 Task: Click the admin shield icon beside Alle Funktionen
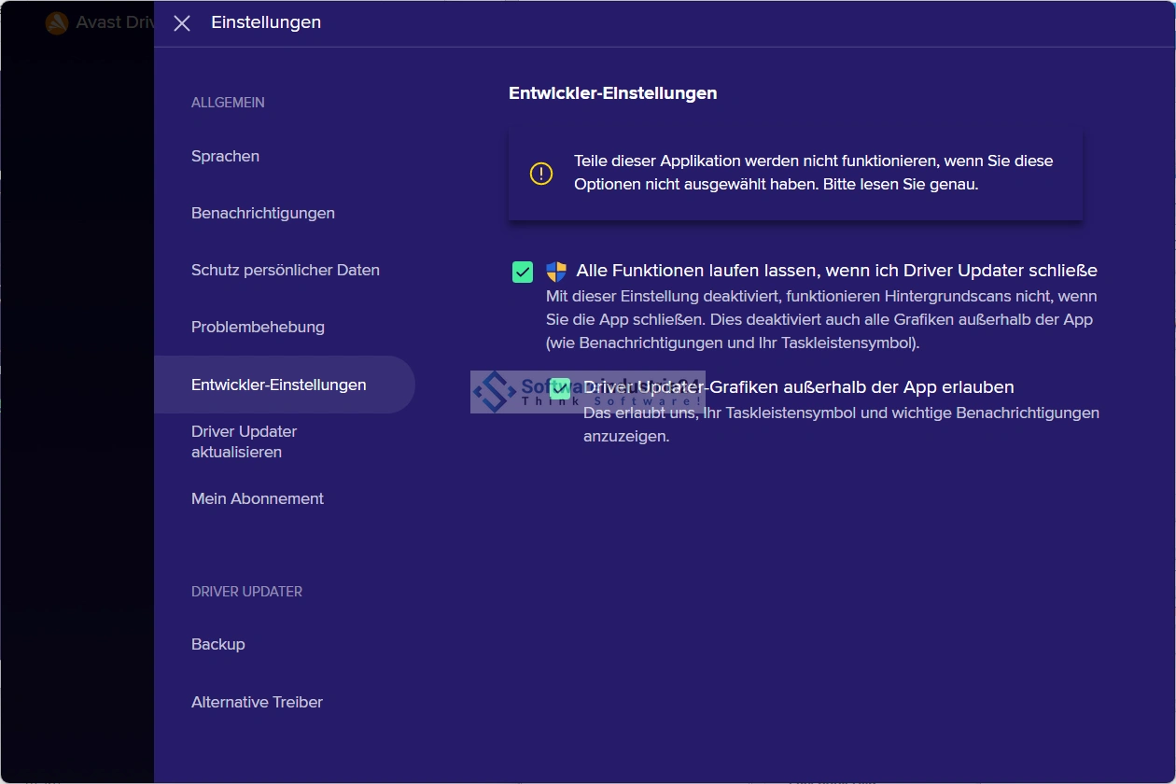[x=556, y=272]
